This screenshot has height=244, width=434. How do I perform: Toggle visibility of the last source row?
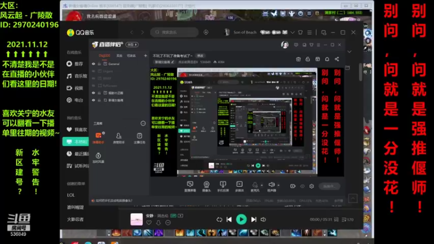click(x=93, y=100)
